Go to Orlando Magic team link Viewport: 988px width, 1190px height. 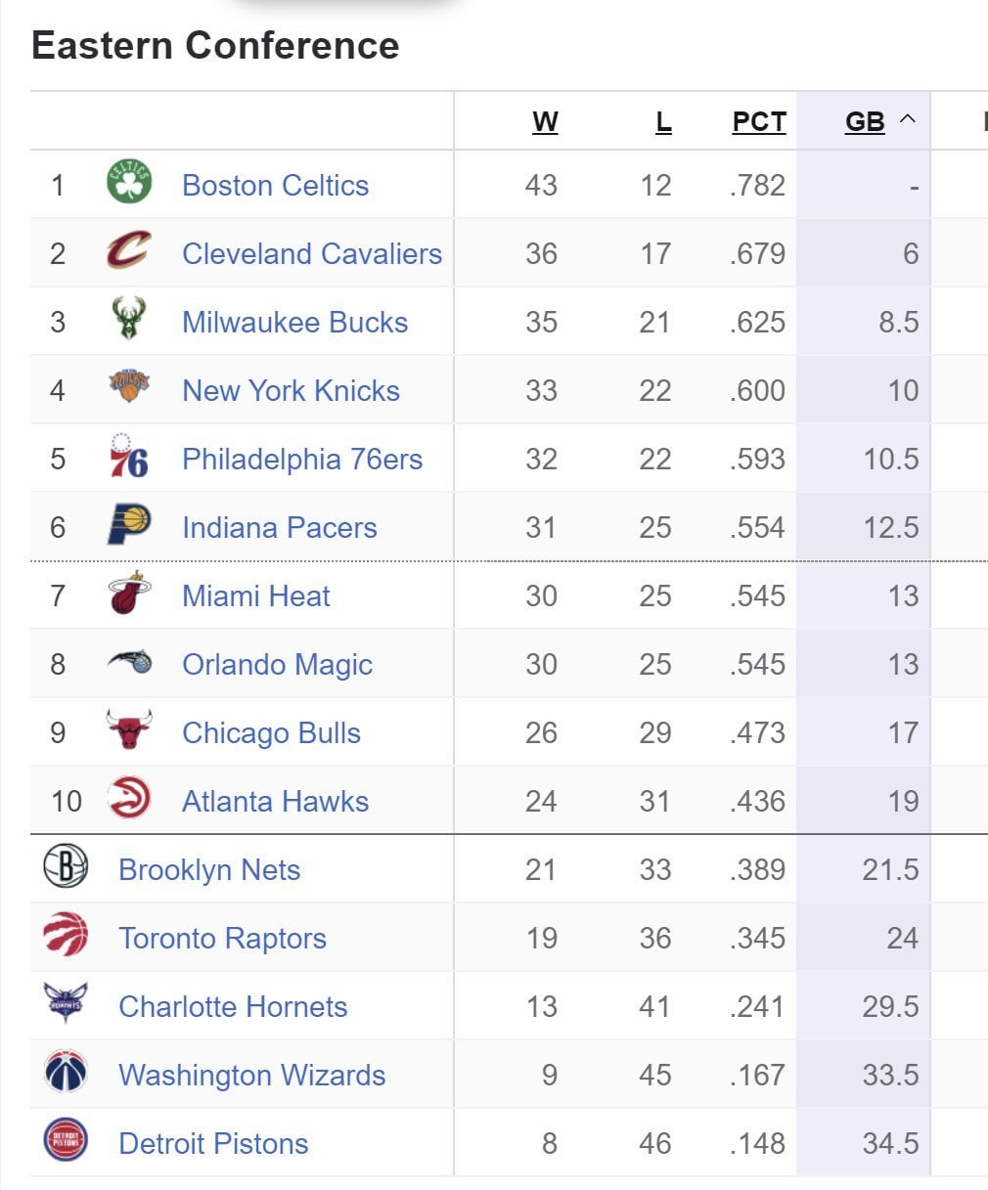coord(277,664)
